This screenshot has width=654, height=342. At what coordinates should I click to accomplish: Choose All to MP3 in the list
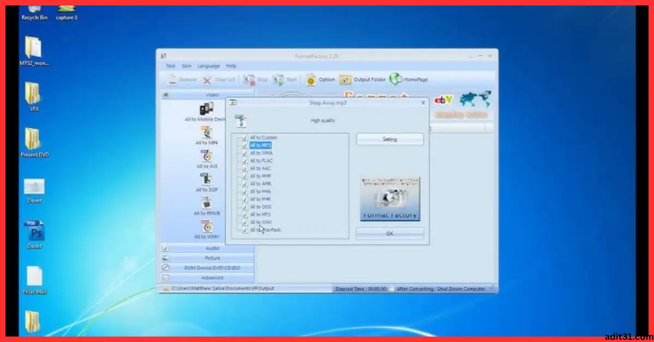click(x=261, y=145)
